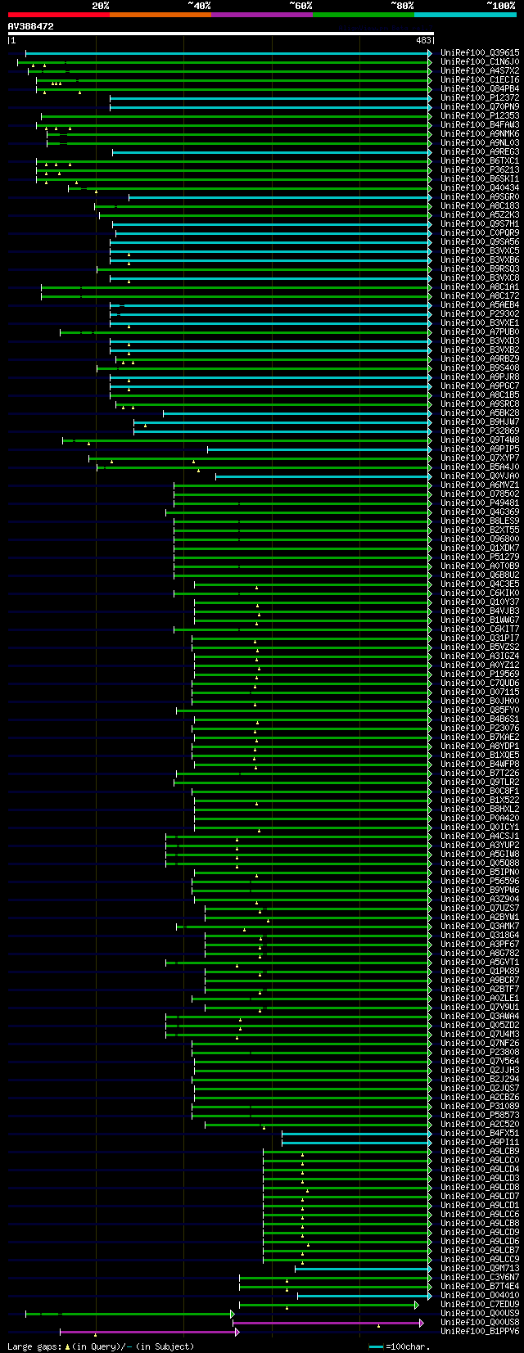
Task: Select the UniRef100_P32869 label
Action: pos(480,431)
